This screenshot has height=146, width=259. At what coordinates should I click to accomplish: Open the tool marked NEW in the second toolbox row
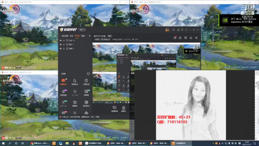[86, 93]
